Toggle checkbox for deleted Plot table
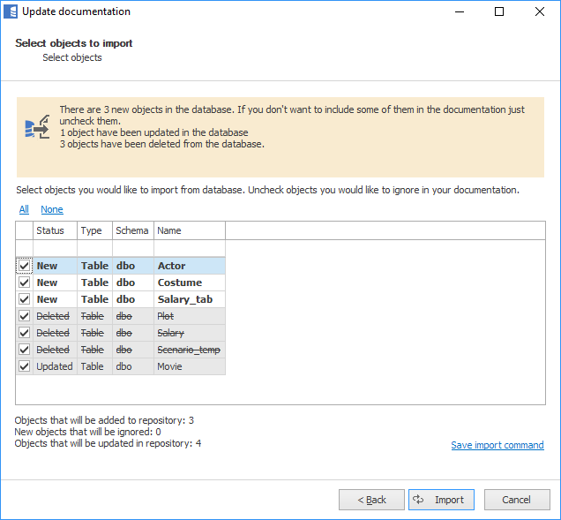 24,316
